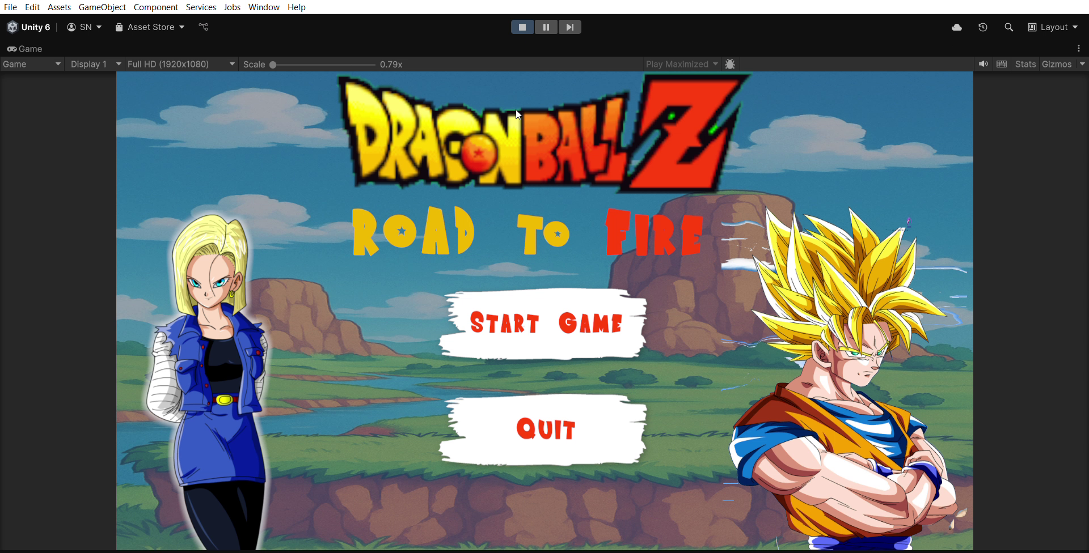Click the Unity 6 hub icon
Image resolution: width=1089 pixels, height=553 pixels.
11,27
